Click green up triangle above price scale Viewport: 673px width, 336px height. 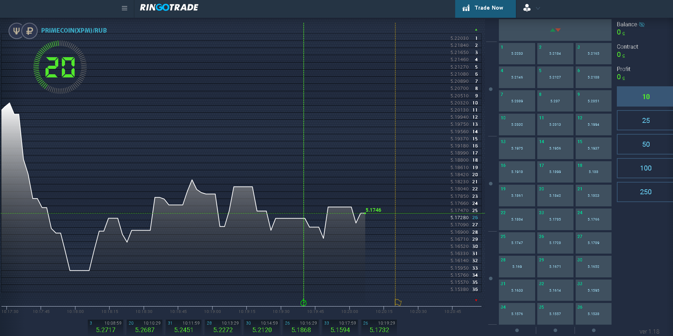pos(476,30)
